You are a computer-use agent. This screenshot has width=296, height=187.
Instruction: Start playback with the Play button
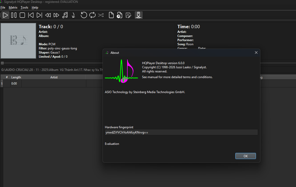(x=5, y=15)
